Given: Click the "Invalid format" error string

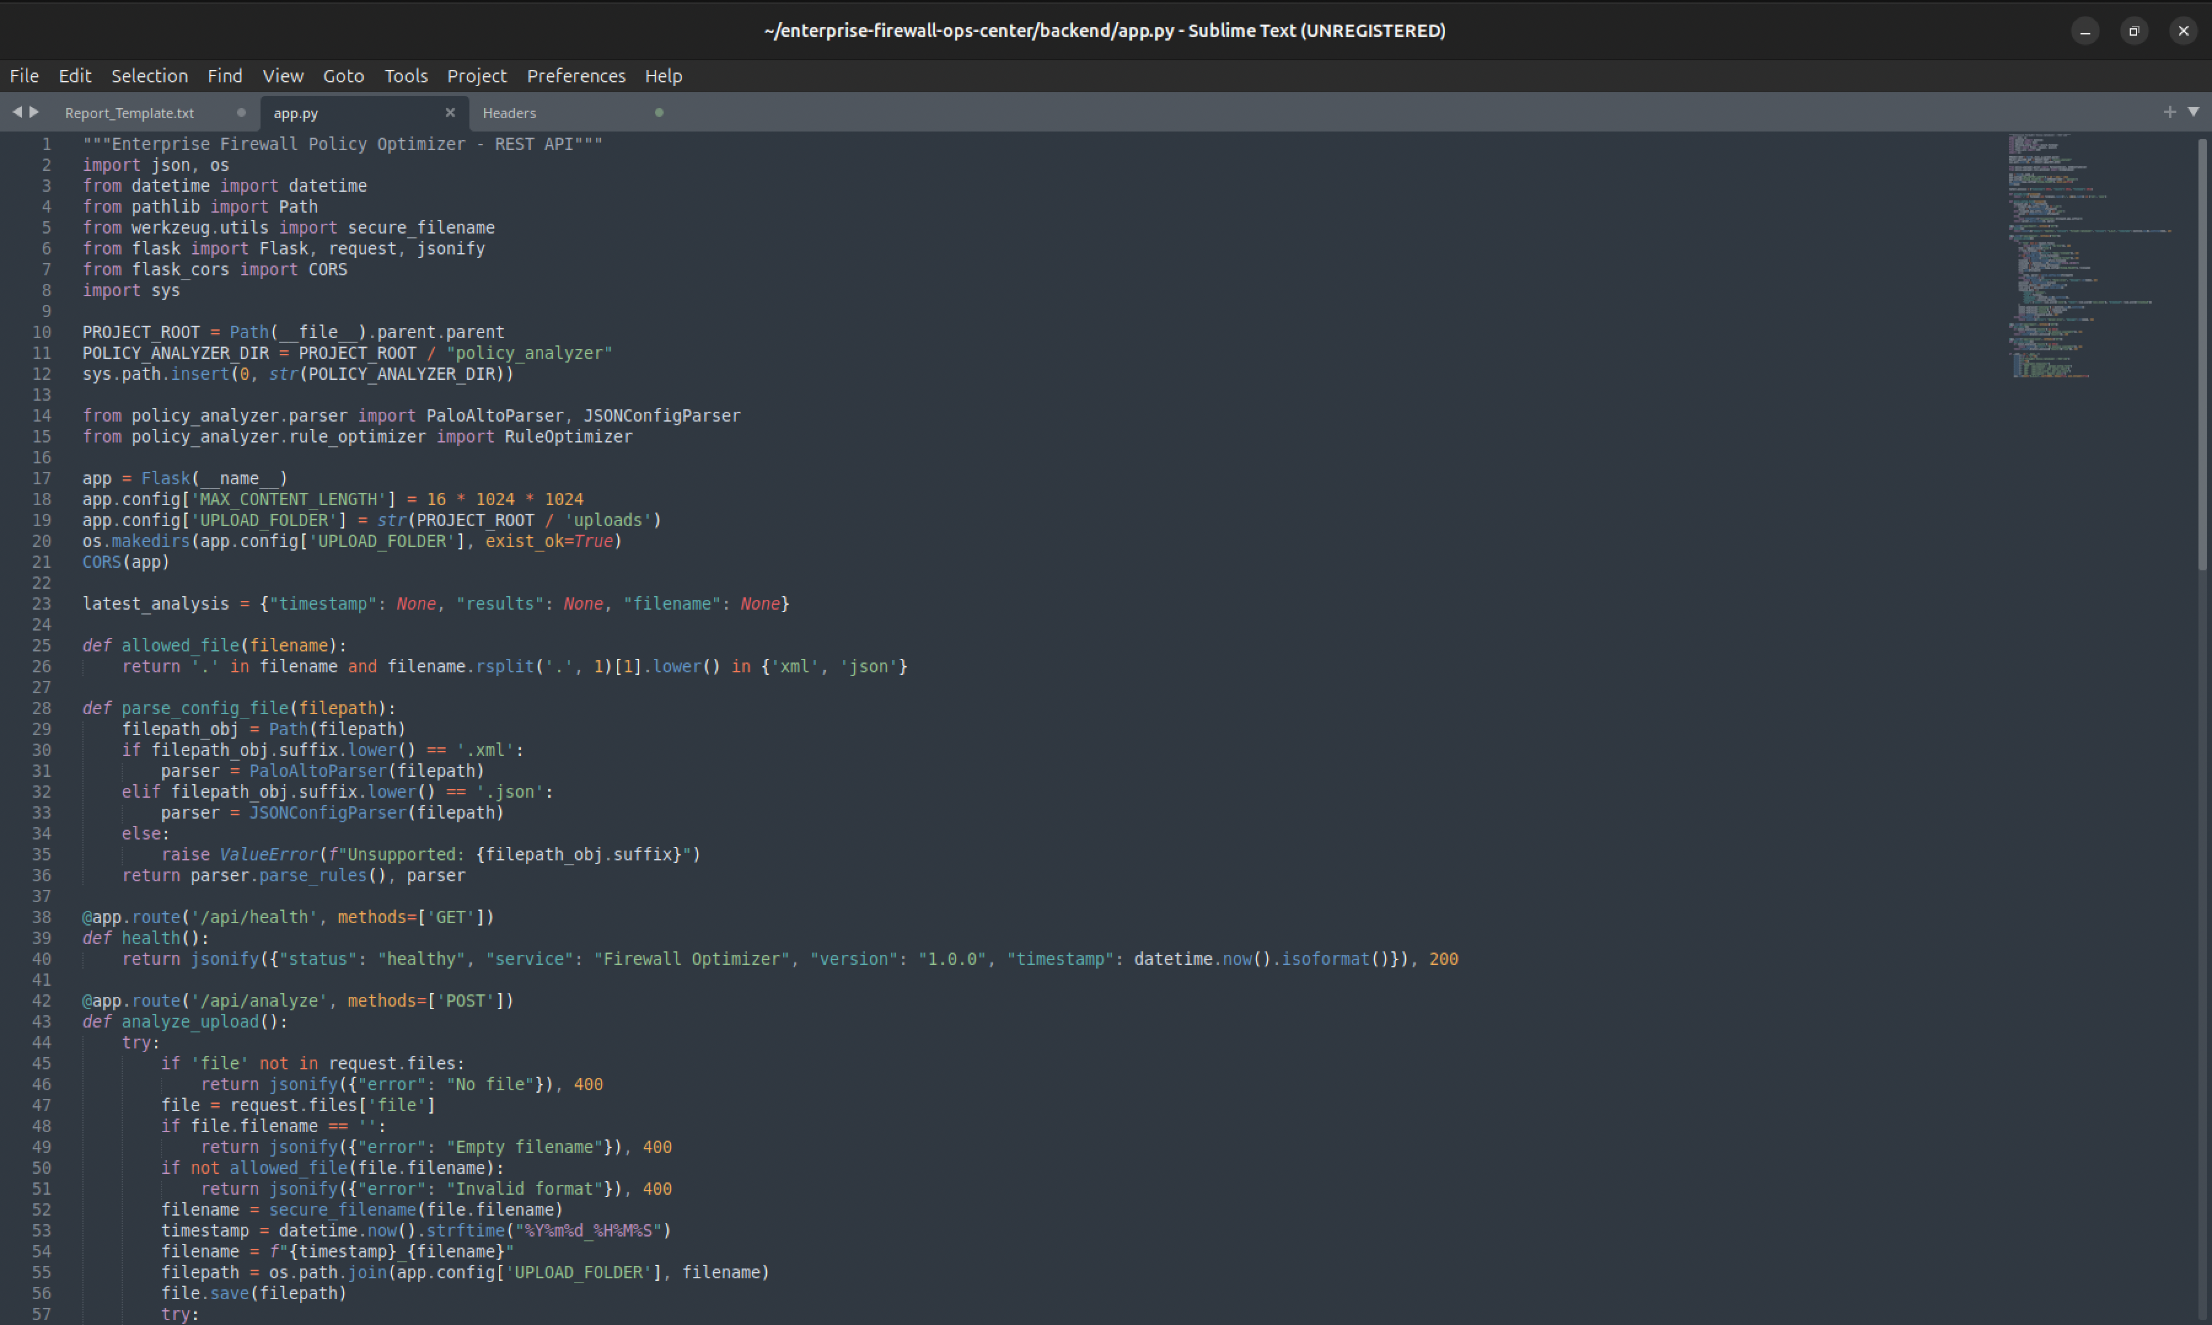Looking at the screenshot, I should 525,1189.
